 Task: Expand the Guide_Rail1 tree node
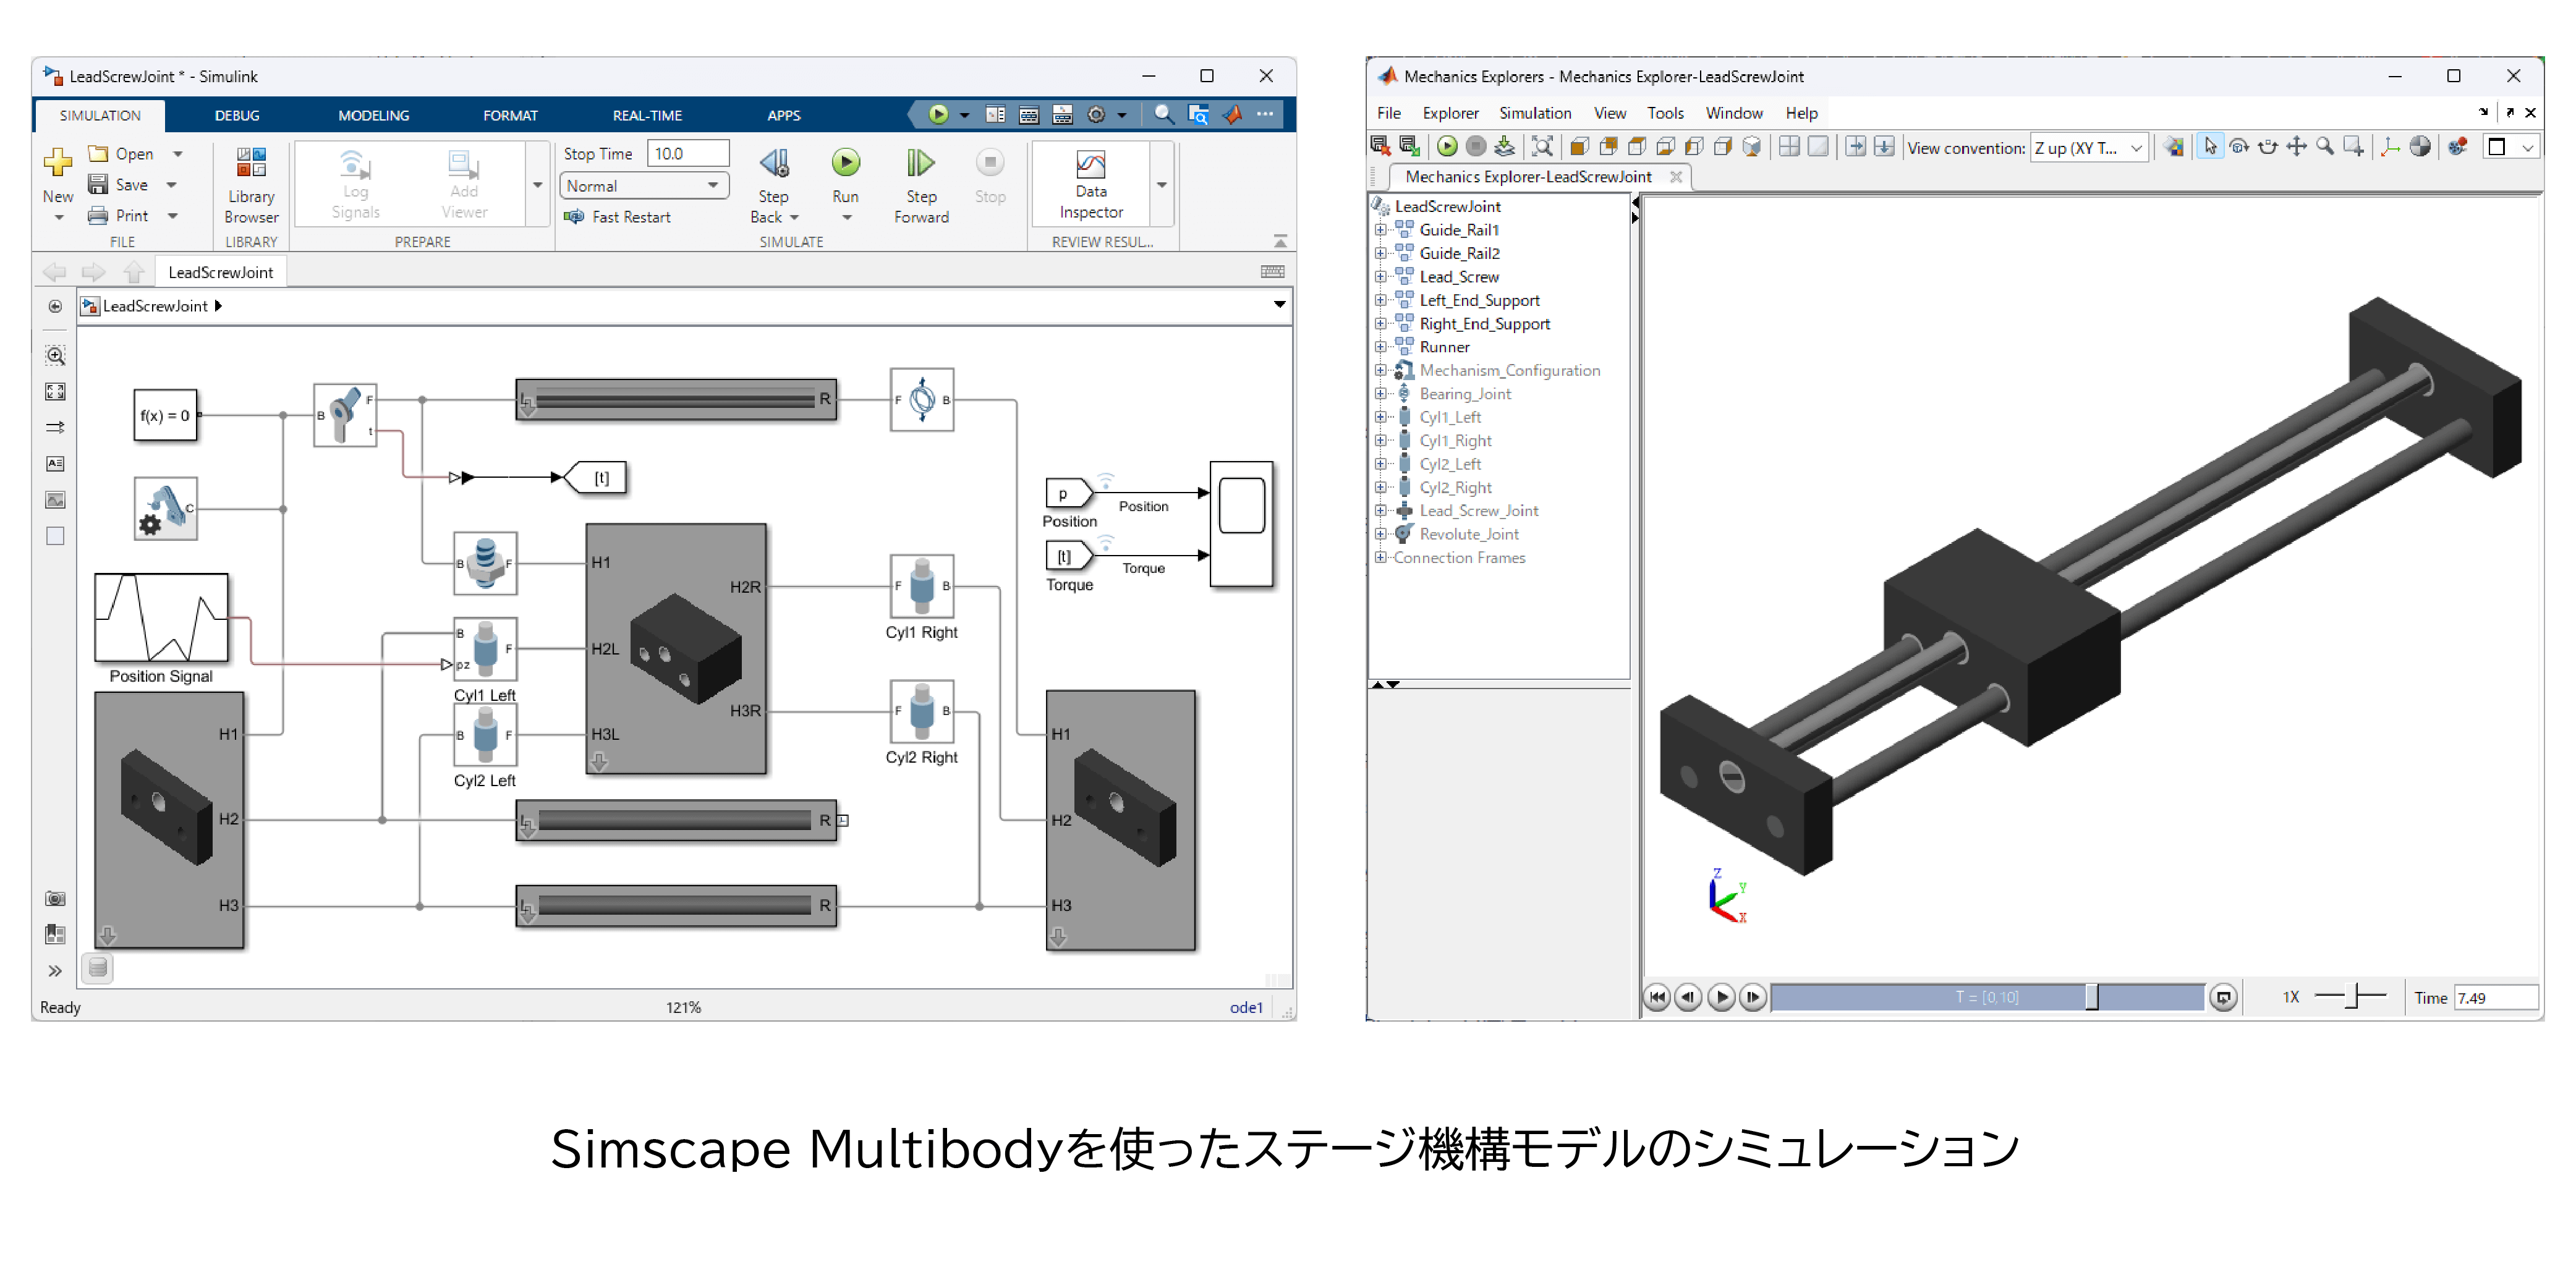point(1380,230)
